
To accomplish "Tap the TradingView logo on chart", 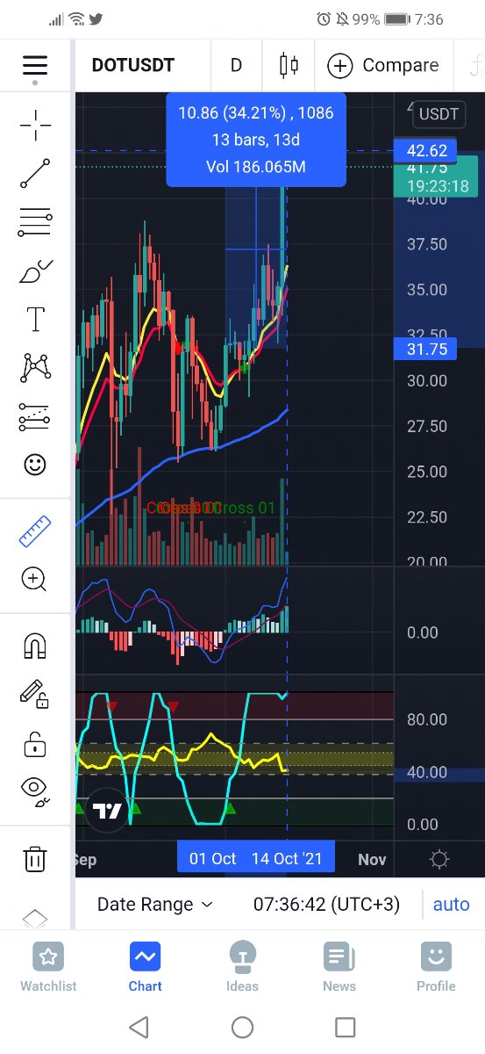I will coord(108,812).
